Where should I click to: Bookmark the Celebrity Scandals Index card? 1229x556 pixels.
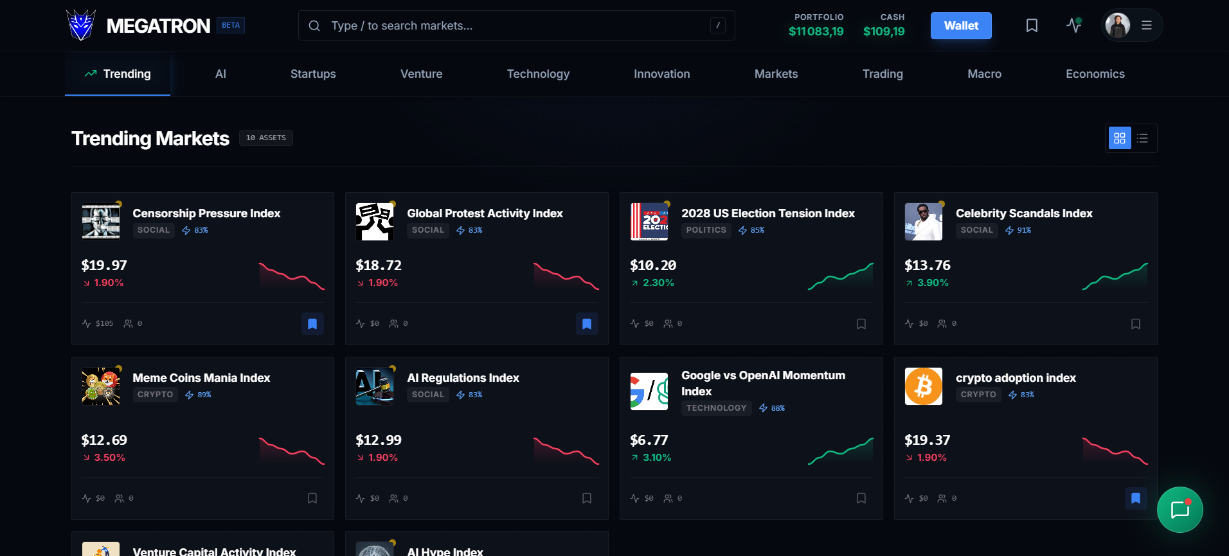coord(1136,324)
